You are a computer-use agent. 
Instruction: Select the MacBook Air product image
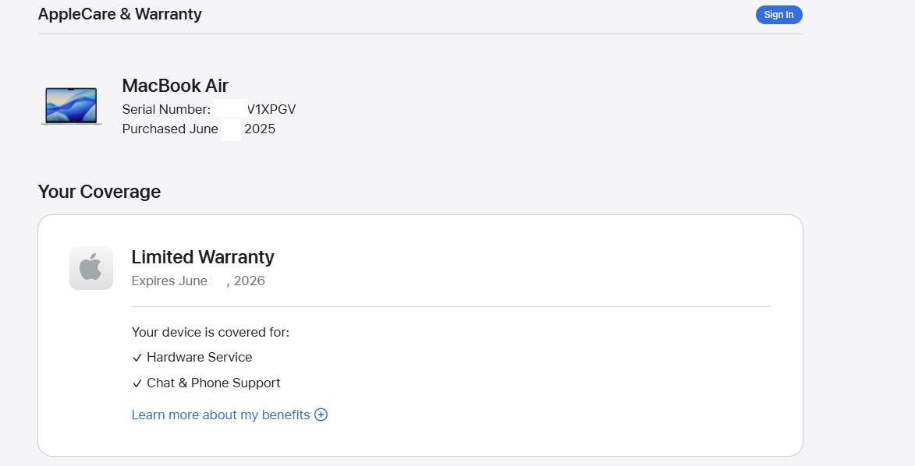pyautogui.click(x=71, y=106)
